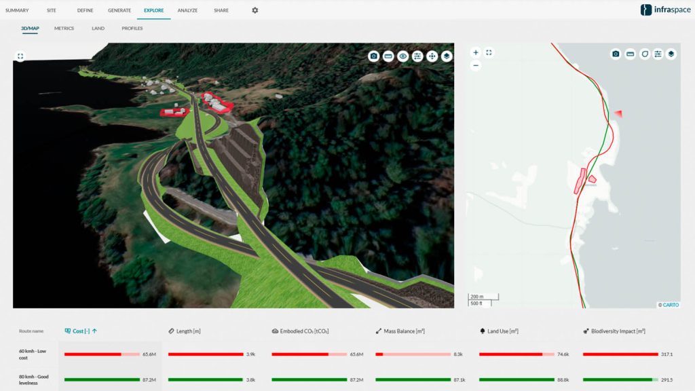This screenshot has width=695, height=391.
Task: Change the Cost column sort order
Action: [96, 331]
